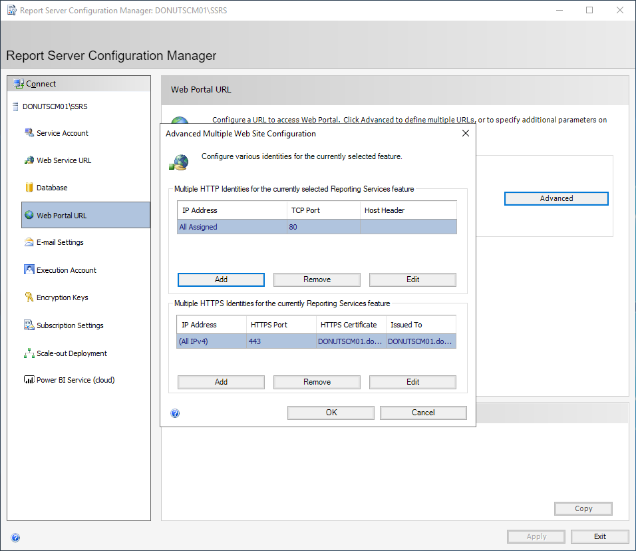Image resolution: width=636 pixels, height=551 pixels.
Task: Click the Exit button
Action: [x=600, y=536]
